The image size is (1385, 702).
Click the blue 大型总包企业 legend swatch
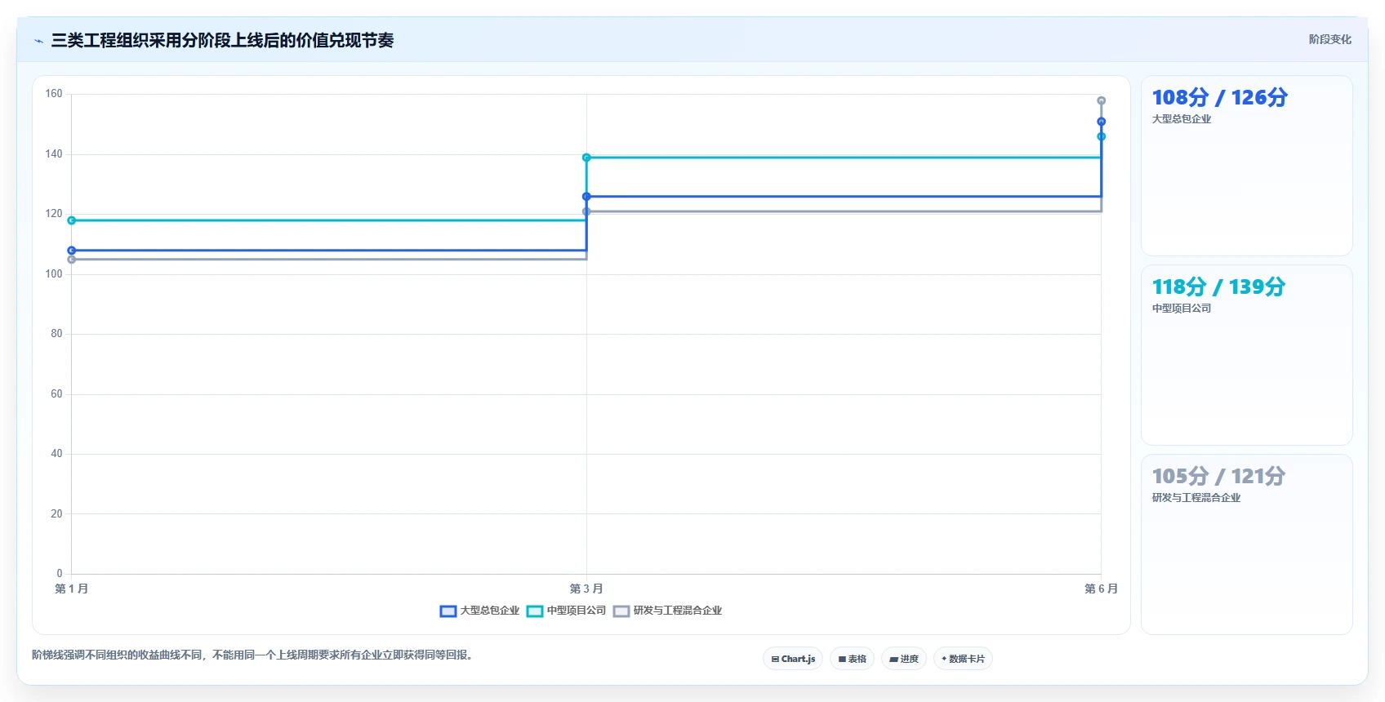[448, 611]
